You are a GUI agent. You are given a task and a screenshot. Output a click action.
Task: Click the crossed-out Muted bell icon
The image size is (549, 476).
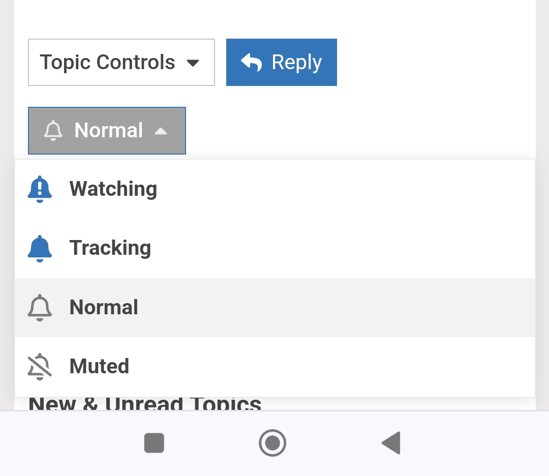click(40, 367)
